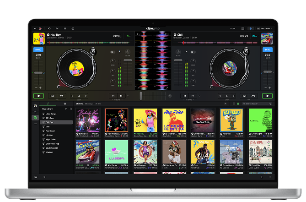Play the right deck
The width and height of the screenshot is (306, 202).
[x=268, y=96]
